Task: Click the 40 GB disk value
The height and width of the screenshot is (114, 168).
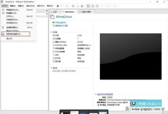Action: (x=80, y=42)
